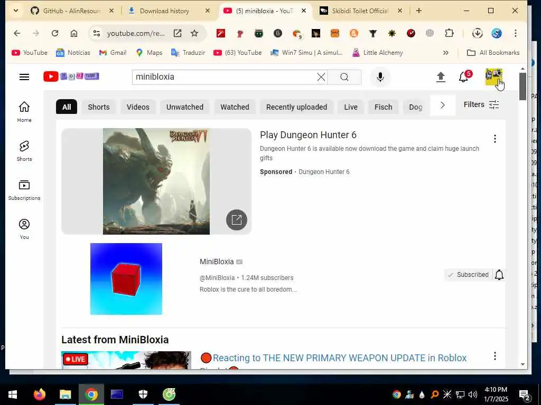This screenshot has height=405, width=541.
Task: Go back in Chrome
Action: [17, 33]
